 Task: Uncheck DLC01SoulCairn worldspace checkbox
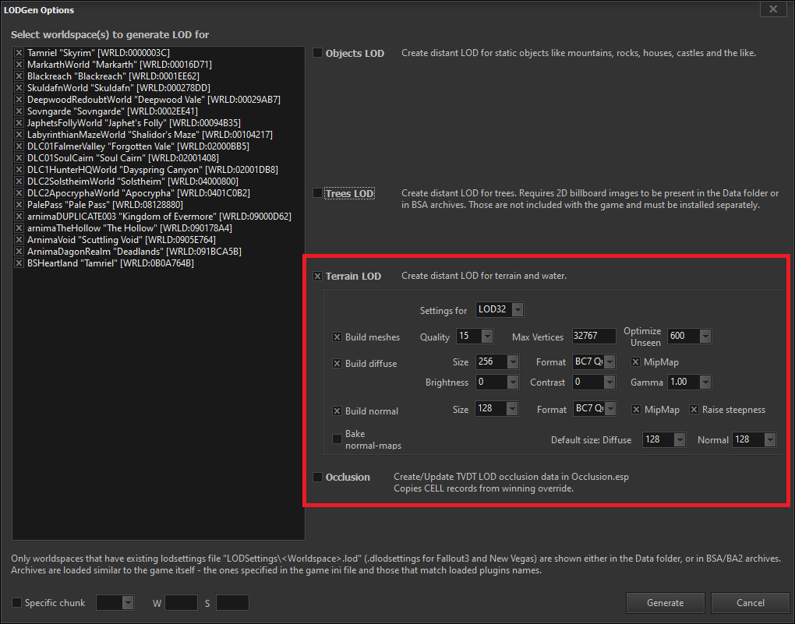click(x=19, y=157)
